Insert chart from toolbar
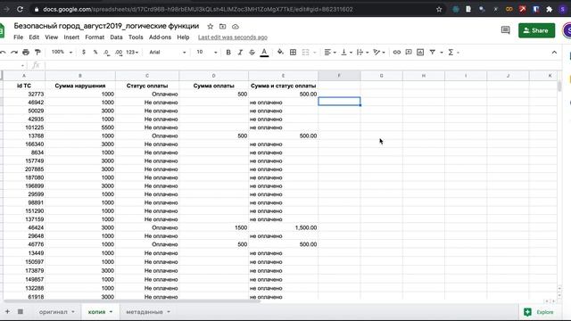Viewport: 571px width, 321px height. tap(420, 53)
